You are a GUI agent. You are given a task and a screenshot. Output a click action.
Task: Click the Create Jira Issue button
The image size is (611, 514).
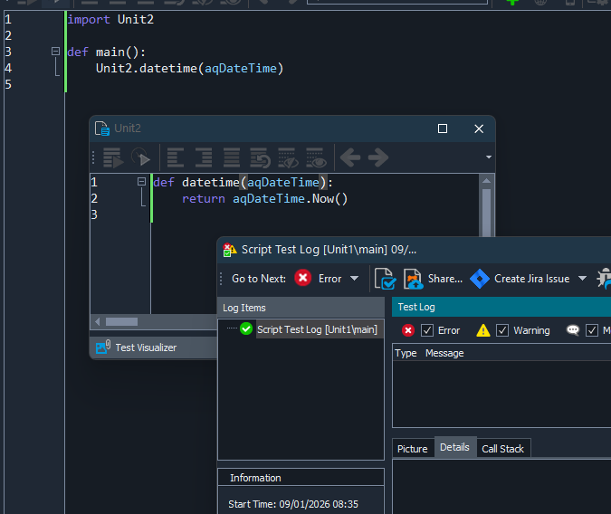[x=531, y=279]
